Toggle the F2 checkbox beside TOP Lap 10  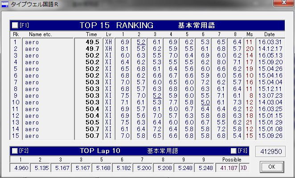point(15,151)
